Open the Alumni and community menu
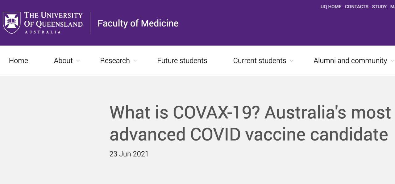The image size is (395, 184). click(x=350, y=61)
